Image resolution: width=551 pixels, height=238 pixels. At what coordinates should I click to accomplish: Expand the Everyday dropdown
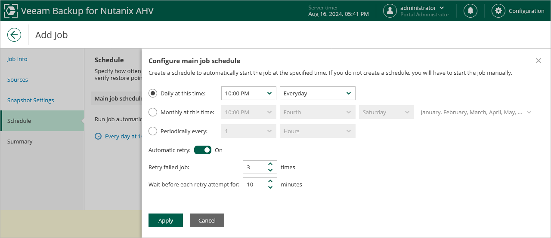click(x=317, y=93)
